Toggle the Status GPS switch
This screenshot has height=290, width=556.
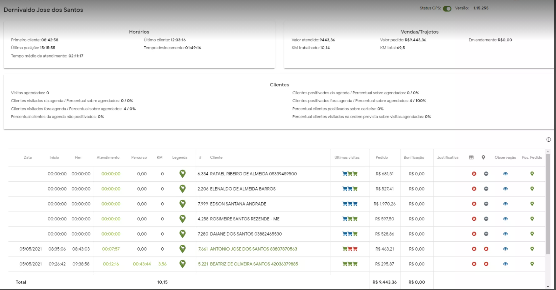[x=447, y=9]
